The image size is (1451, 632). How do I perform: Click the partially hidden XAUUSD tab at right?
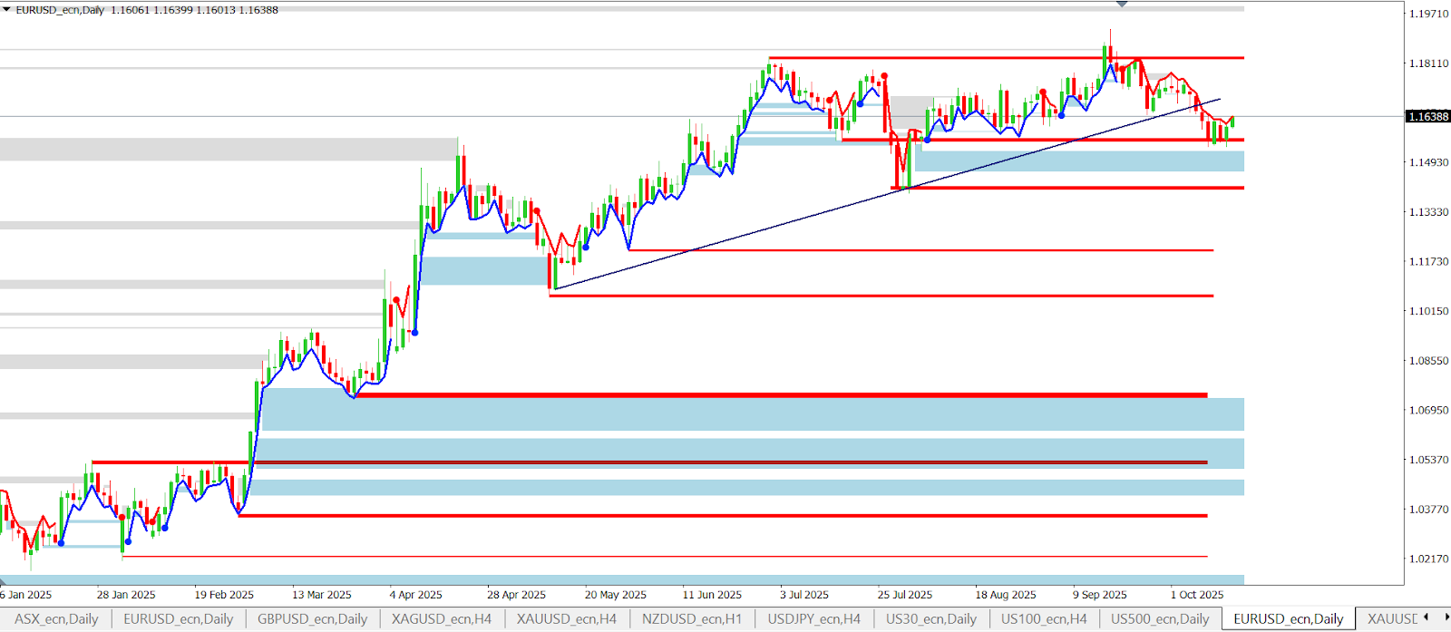(x=1391, y=619)
